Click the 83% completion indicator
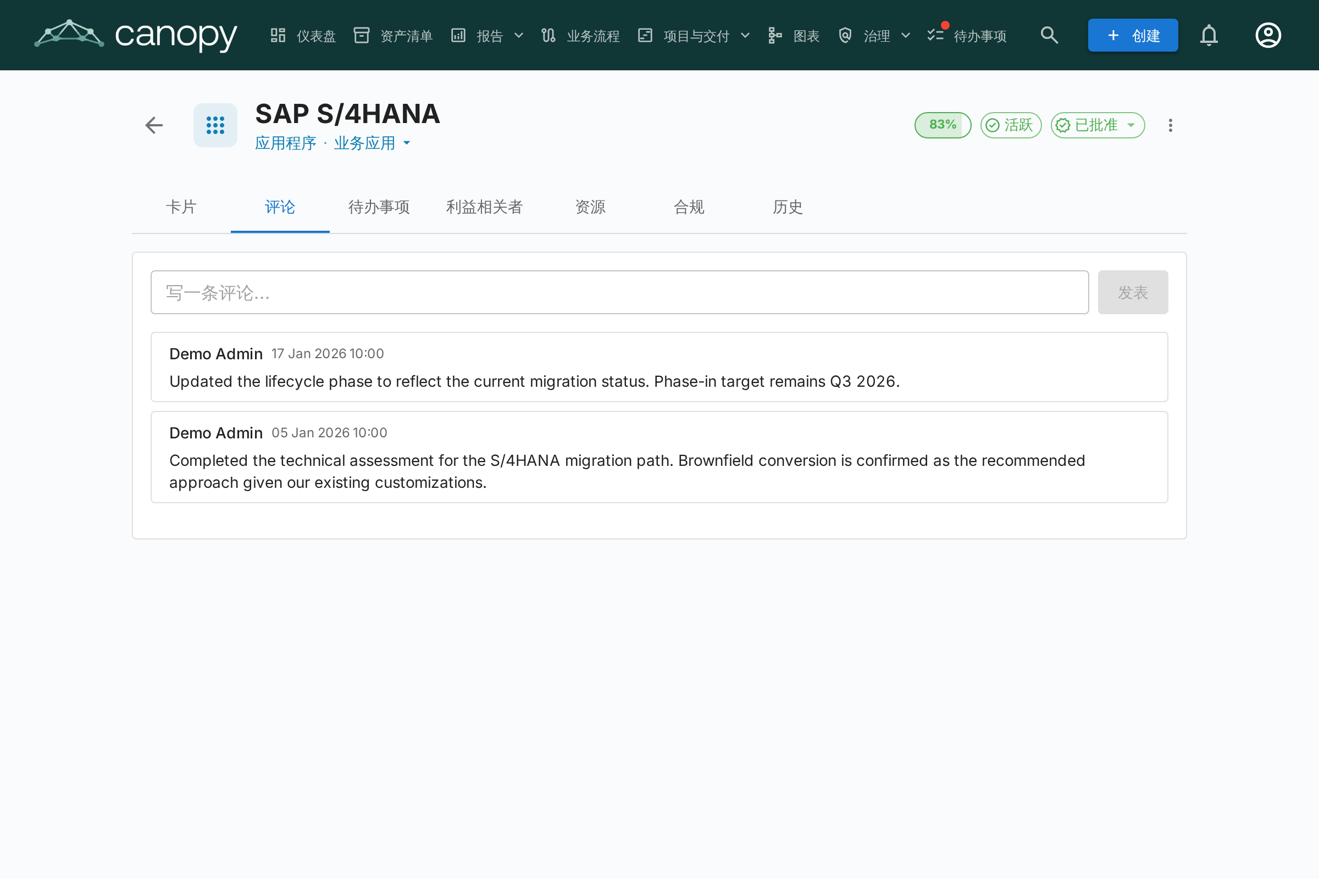 (x=943, y=125)
